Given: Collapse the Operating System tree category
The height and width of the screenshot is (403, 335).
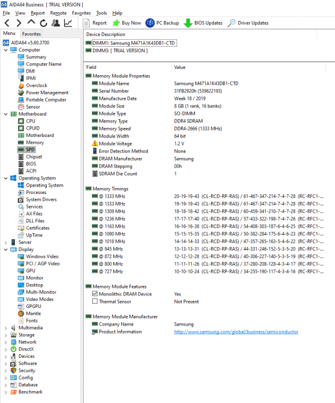Looking at the screenshot, I should point(6,178).
